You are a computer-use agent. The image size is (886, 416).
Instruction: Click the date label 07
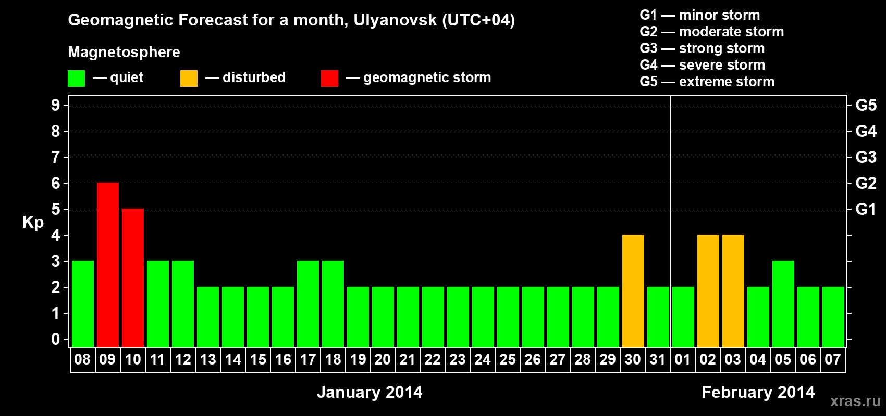pos(833,359)
